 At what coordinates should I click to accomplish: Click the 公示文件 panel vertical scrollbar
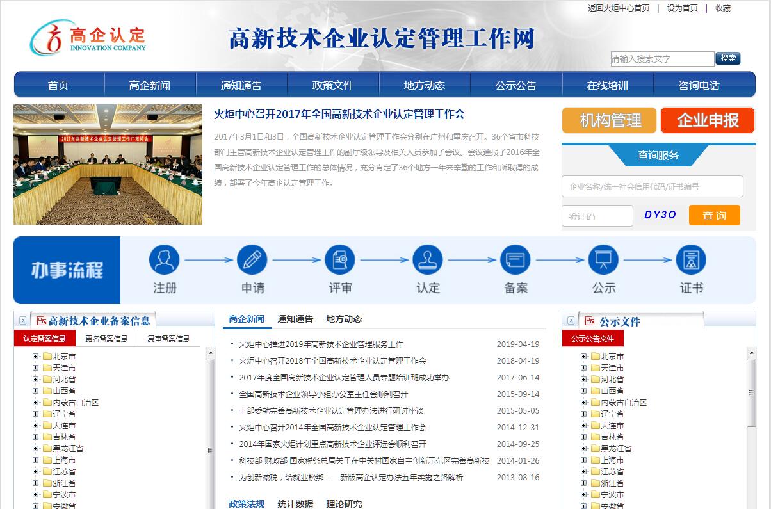pos(751,397)
